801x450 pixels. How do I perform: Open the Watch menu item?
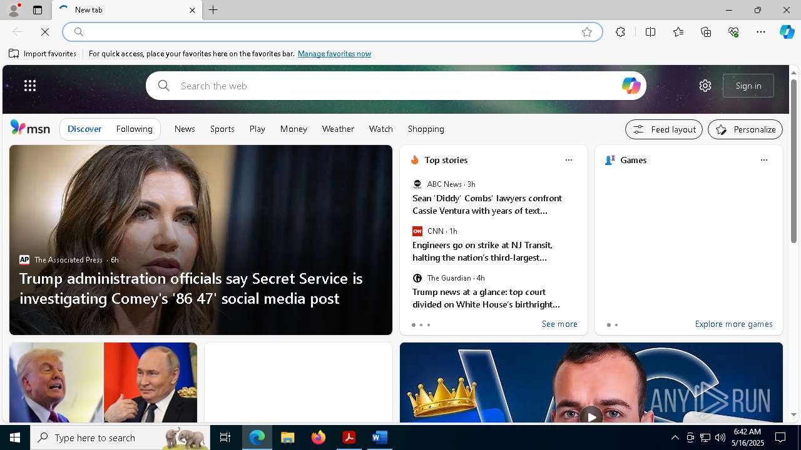[x=380, y=129]
